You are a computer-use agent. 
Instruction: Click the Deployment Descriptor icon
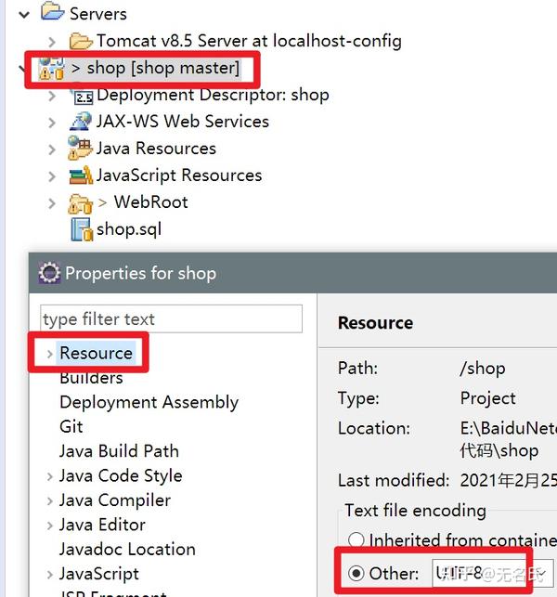pos(83,96)
